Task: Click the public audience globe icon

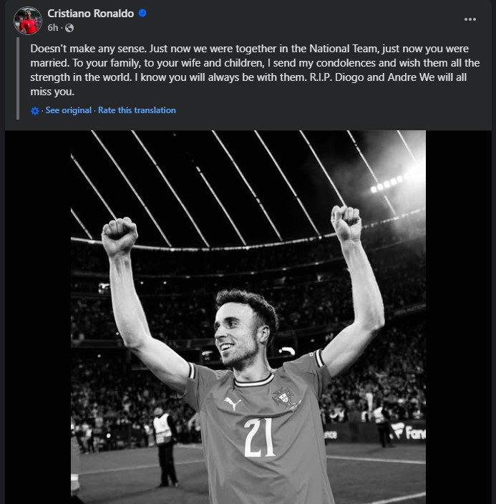Action: (x=69, y=28)
